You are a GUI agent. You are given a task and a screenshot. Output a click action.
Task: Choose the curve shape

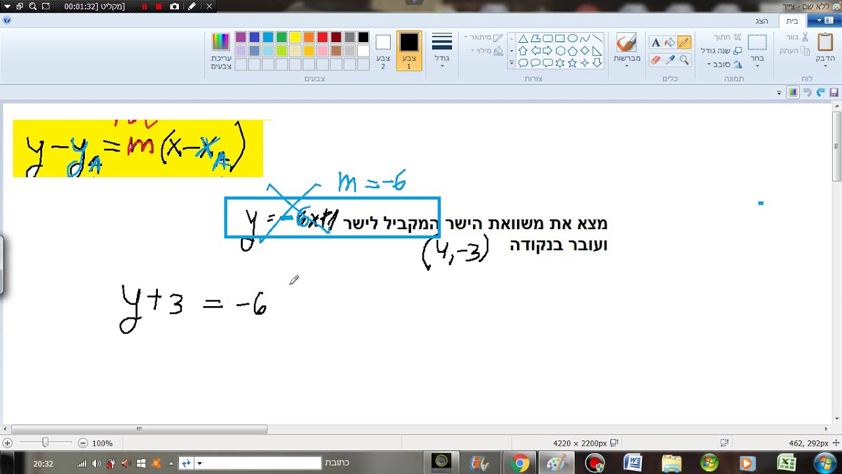pyautogui.click(x=585, y=39)
